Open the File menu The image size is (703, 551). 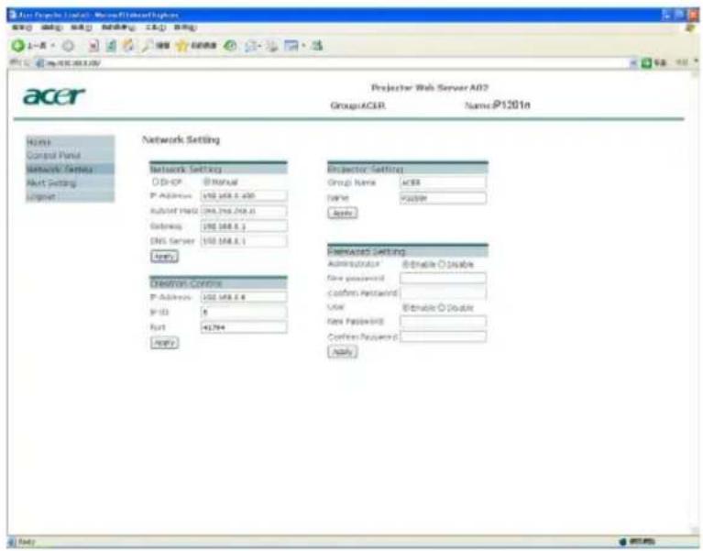point(22,28)
